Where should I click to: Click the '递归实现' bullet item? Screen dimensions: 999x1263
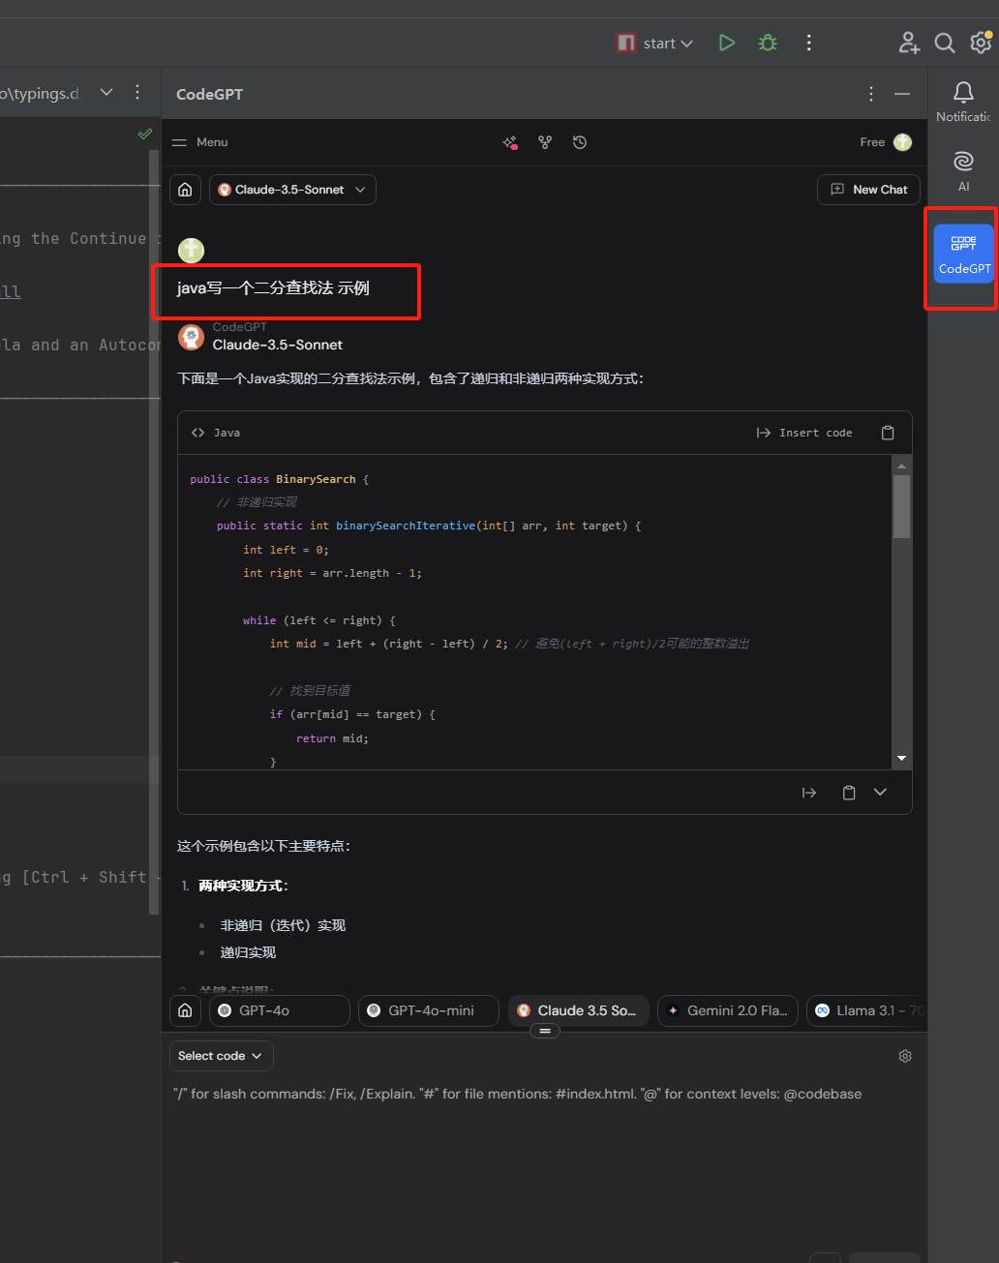click(248, 952)
